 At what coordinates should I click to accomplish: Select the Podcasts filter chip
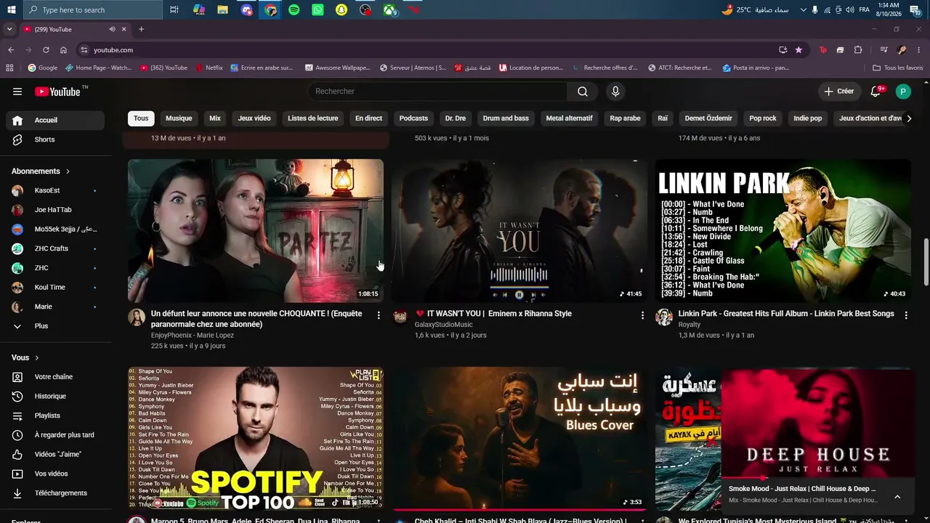tap(413, 118)
